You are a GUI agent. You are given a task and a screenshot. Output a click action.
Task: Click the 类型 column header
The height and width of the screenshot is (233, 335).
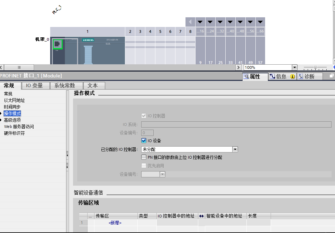(147, 216)
